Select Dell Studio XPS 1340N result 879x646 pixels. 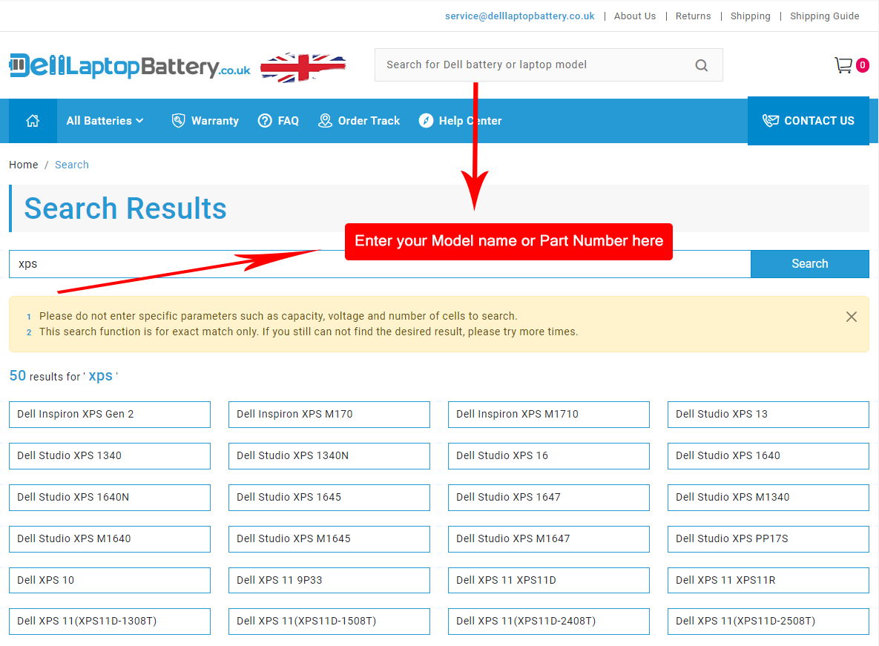tap(329, 456)
